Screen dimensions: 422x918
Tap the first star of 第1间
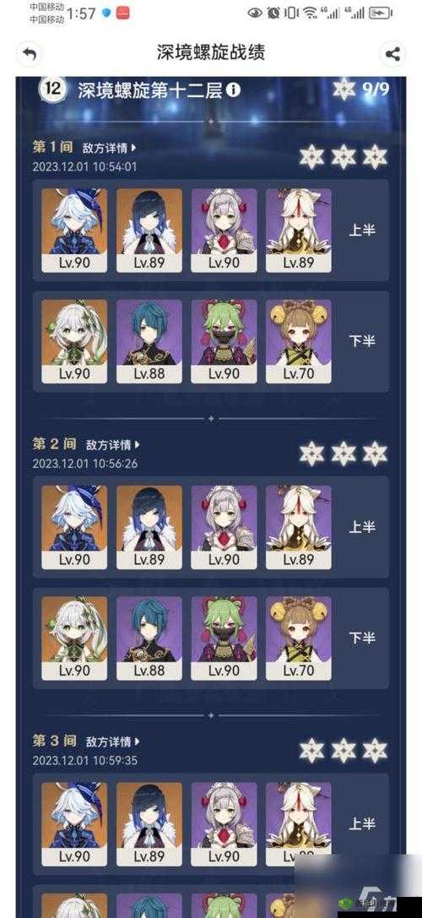click(312, 157)
